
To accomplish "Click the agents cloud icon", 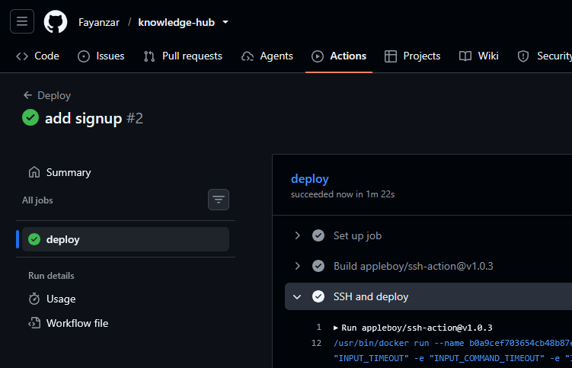I will point(248,56).
